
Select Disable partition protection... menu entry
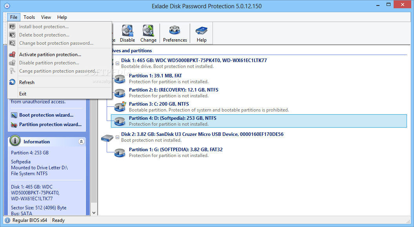coord(60,63)
